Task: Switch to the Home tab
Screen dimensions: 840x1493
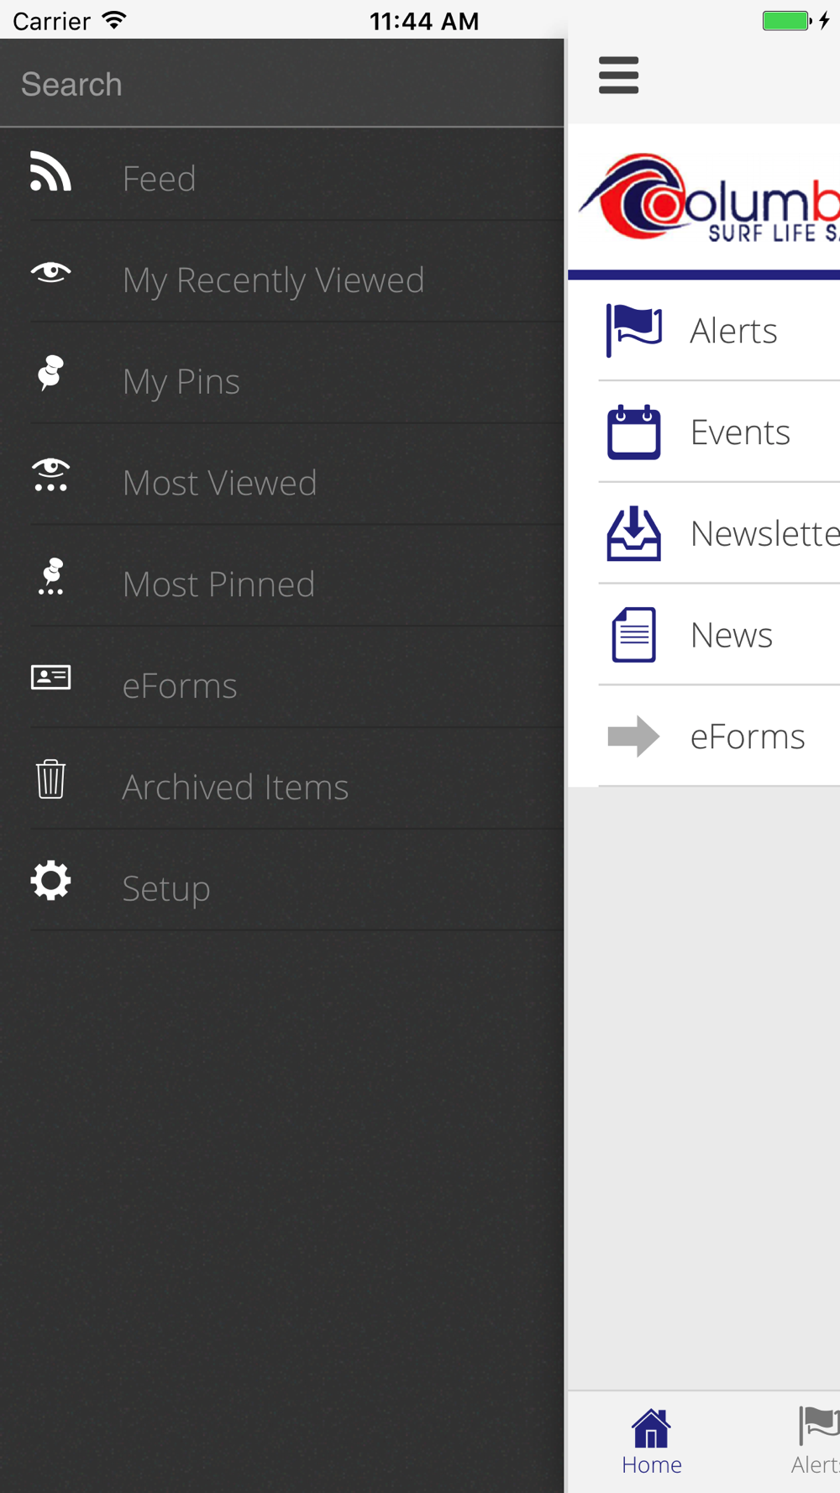Action: tap(652, 1442)
